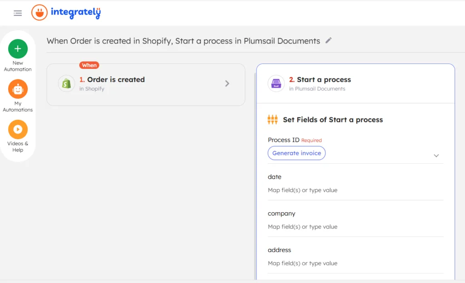The width and height of the screenshot is (465, 283).
Task: Open the hamburger menu at top left
Action: click(17, 13)
